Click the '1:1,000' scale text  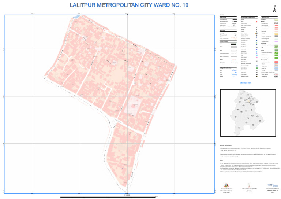[127, 195]
